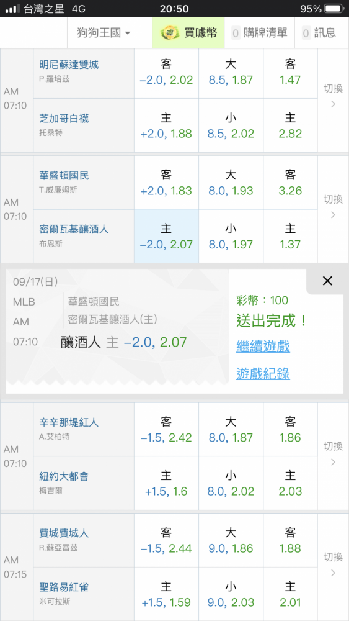The height and width of the screenshot is (621, 349).
Task: Click the 繼續遊戲 link
Action: [263, 346]
